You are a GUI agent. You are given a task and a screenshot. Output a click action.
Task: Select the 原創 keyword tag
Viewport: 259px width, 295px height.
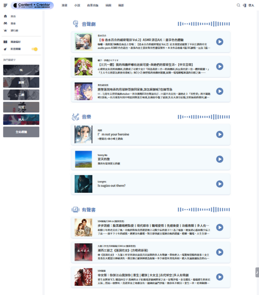(x=21, y=82)
